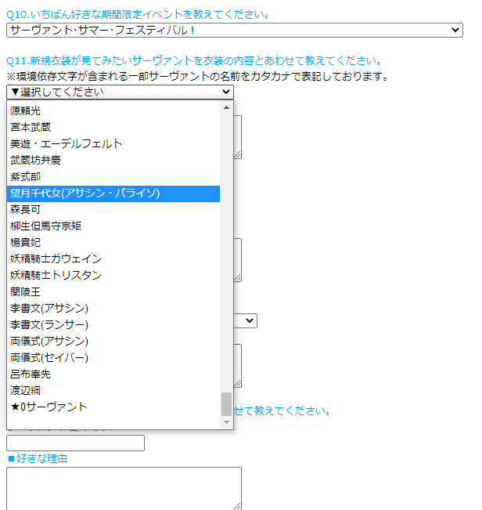Click the 好きな理由 text area

click(124, 488)
